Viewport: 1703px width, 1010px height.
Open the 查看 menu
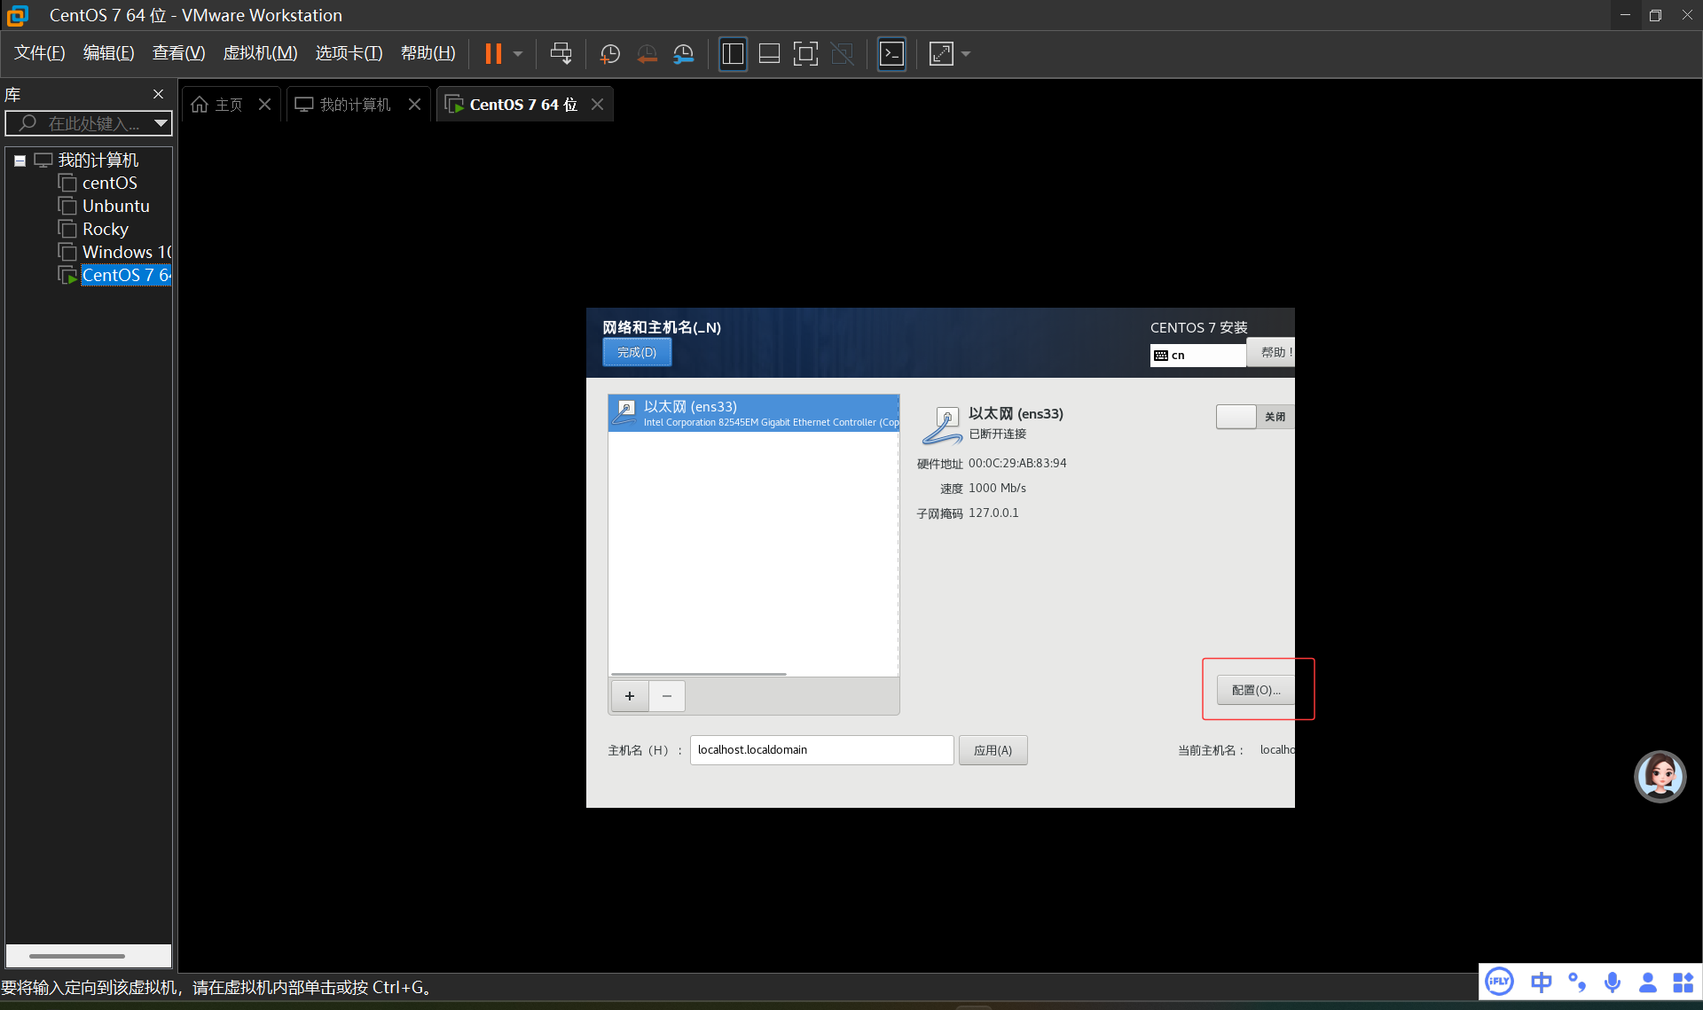point(178,53)
